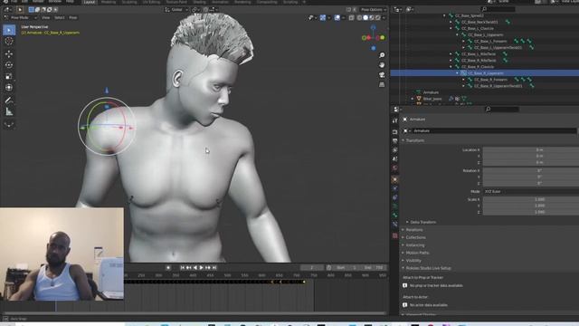The width and height of the screenshot is (579, 326).
Task: Click the outliner search field
Action: point(498,9)
